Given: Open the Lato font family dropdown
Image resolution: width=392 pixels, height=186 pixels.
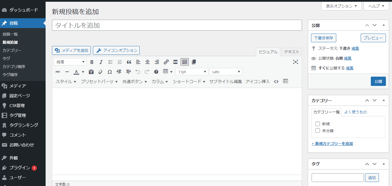Looking at the screenshot, I should 226,71.
